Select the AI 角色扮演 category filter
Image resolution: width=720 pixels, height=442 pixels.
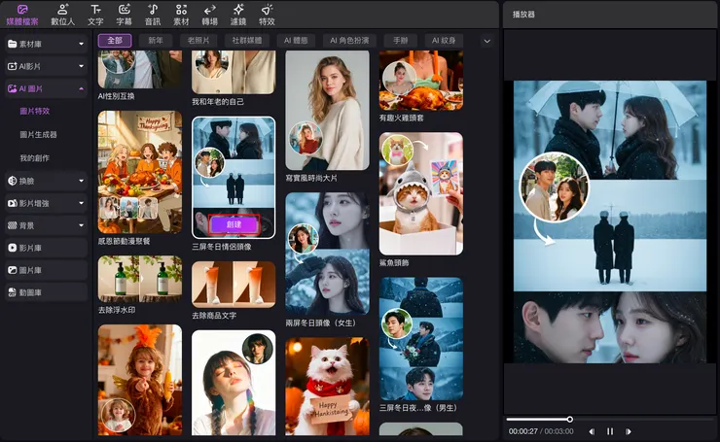click(x=349, y=41)
